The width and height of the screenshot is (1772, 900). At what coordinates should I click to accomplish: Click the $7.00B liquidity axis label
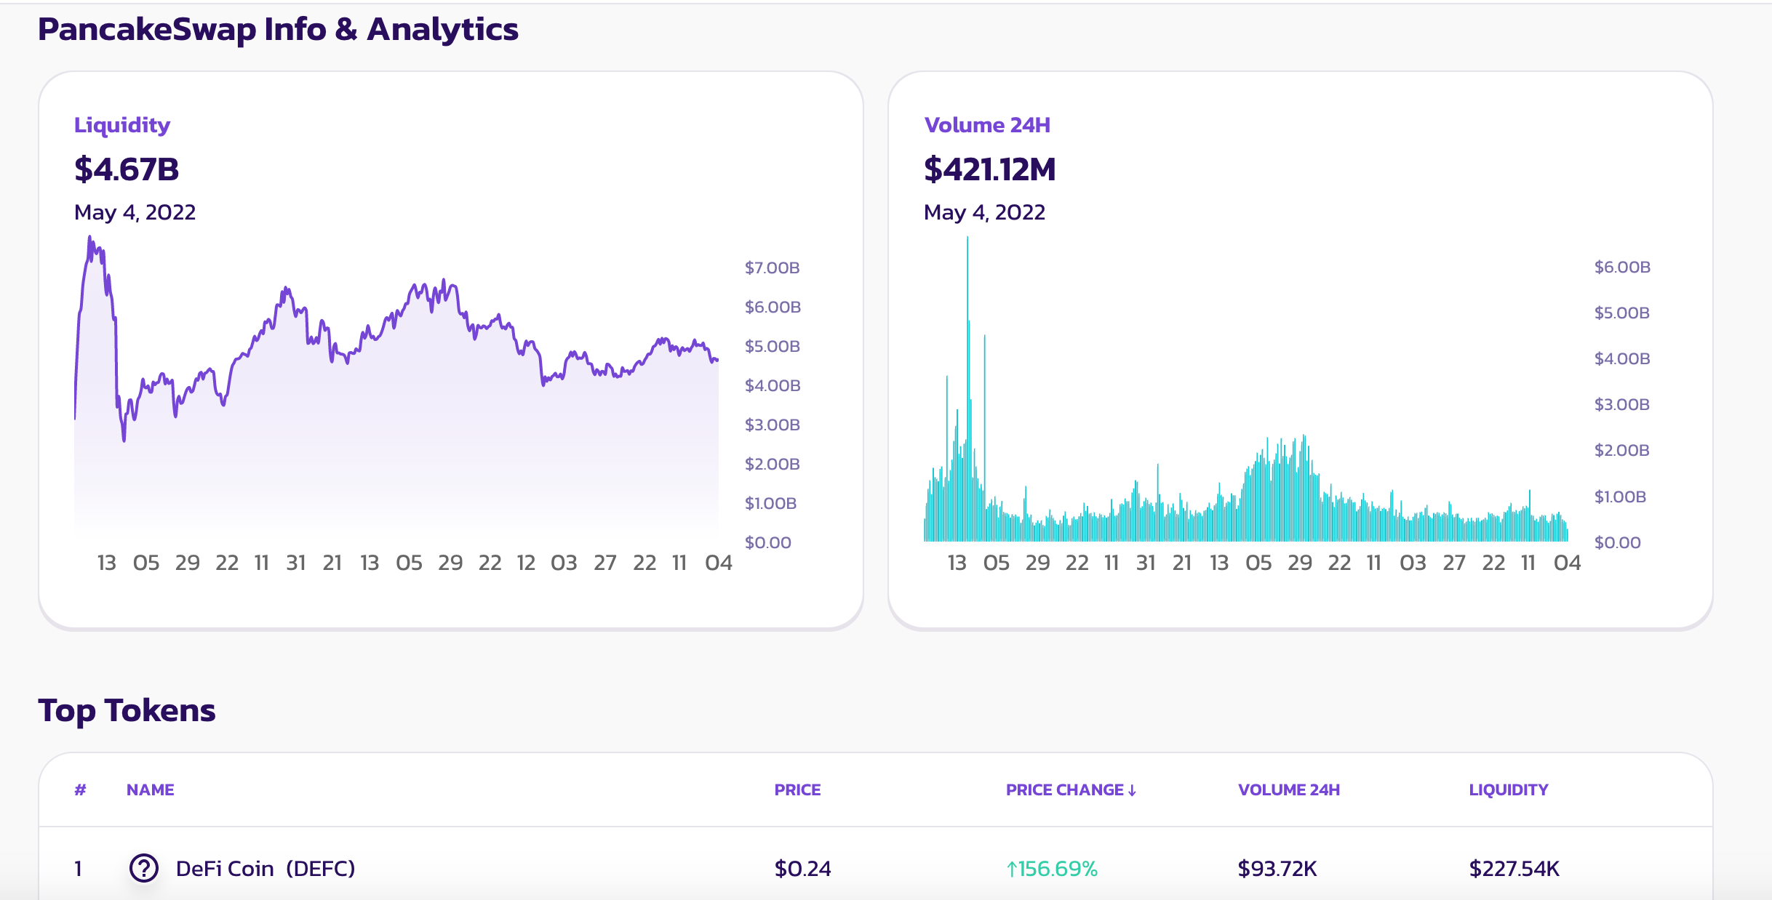pos(772,268)
